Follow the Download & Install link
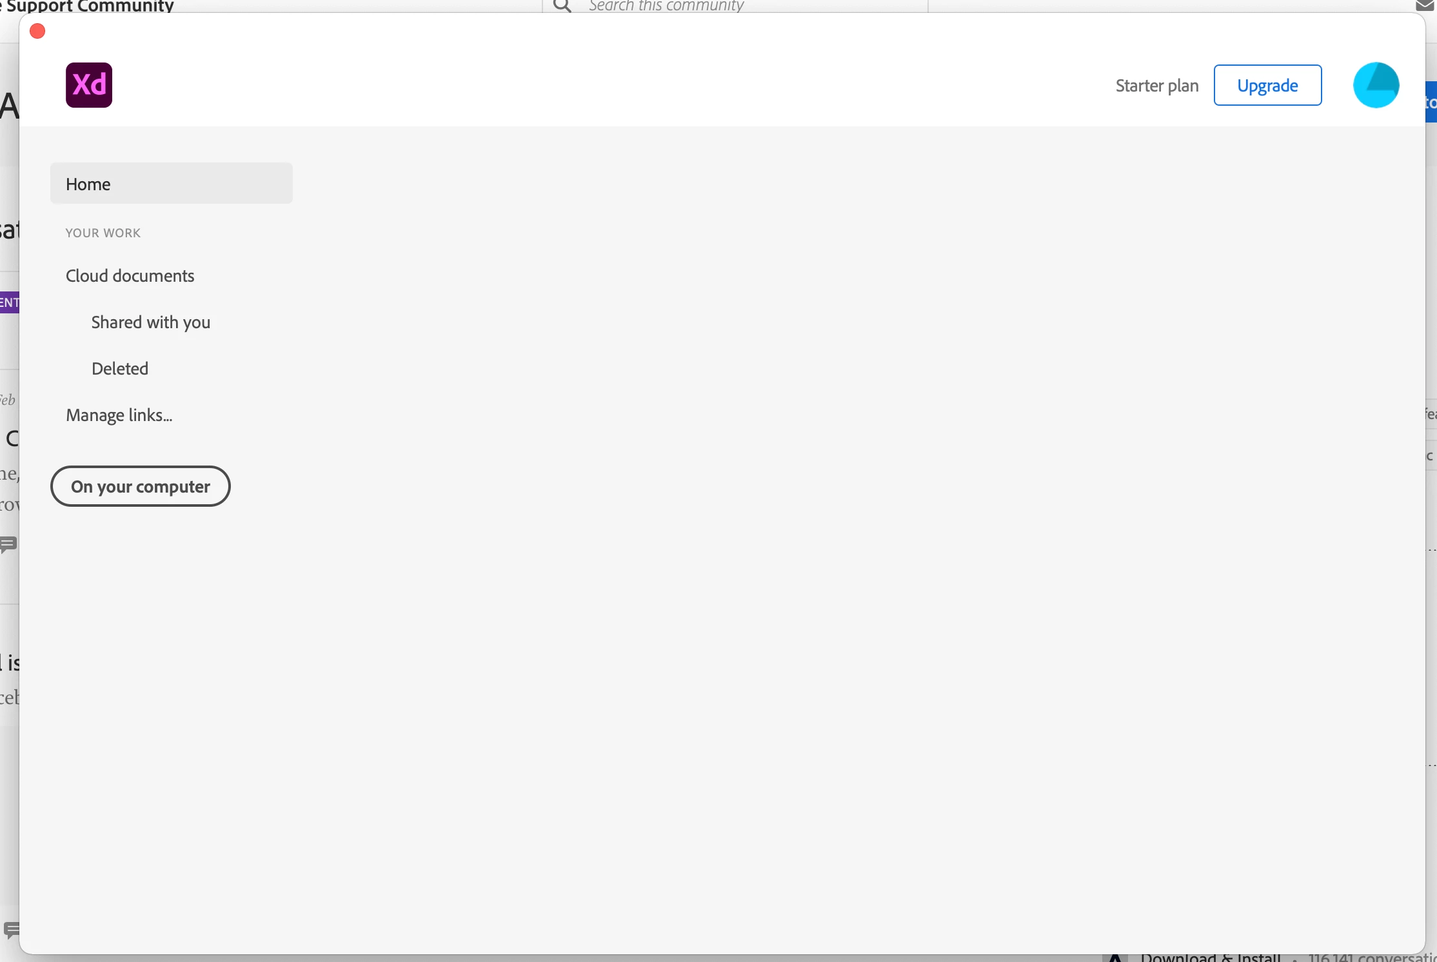The height and width of the screenshot is (962, 1437). coord(1210,957)
